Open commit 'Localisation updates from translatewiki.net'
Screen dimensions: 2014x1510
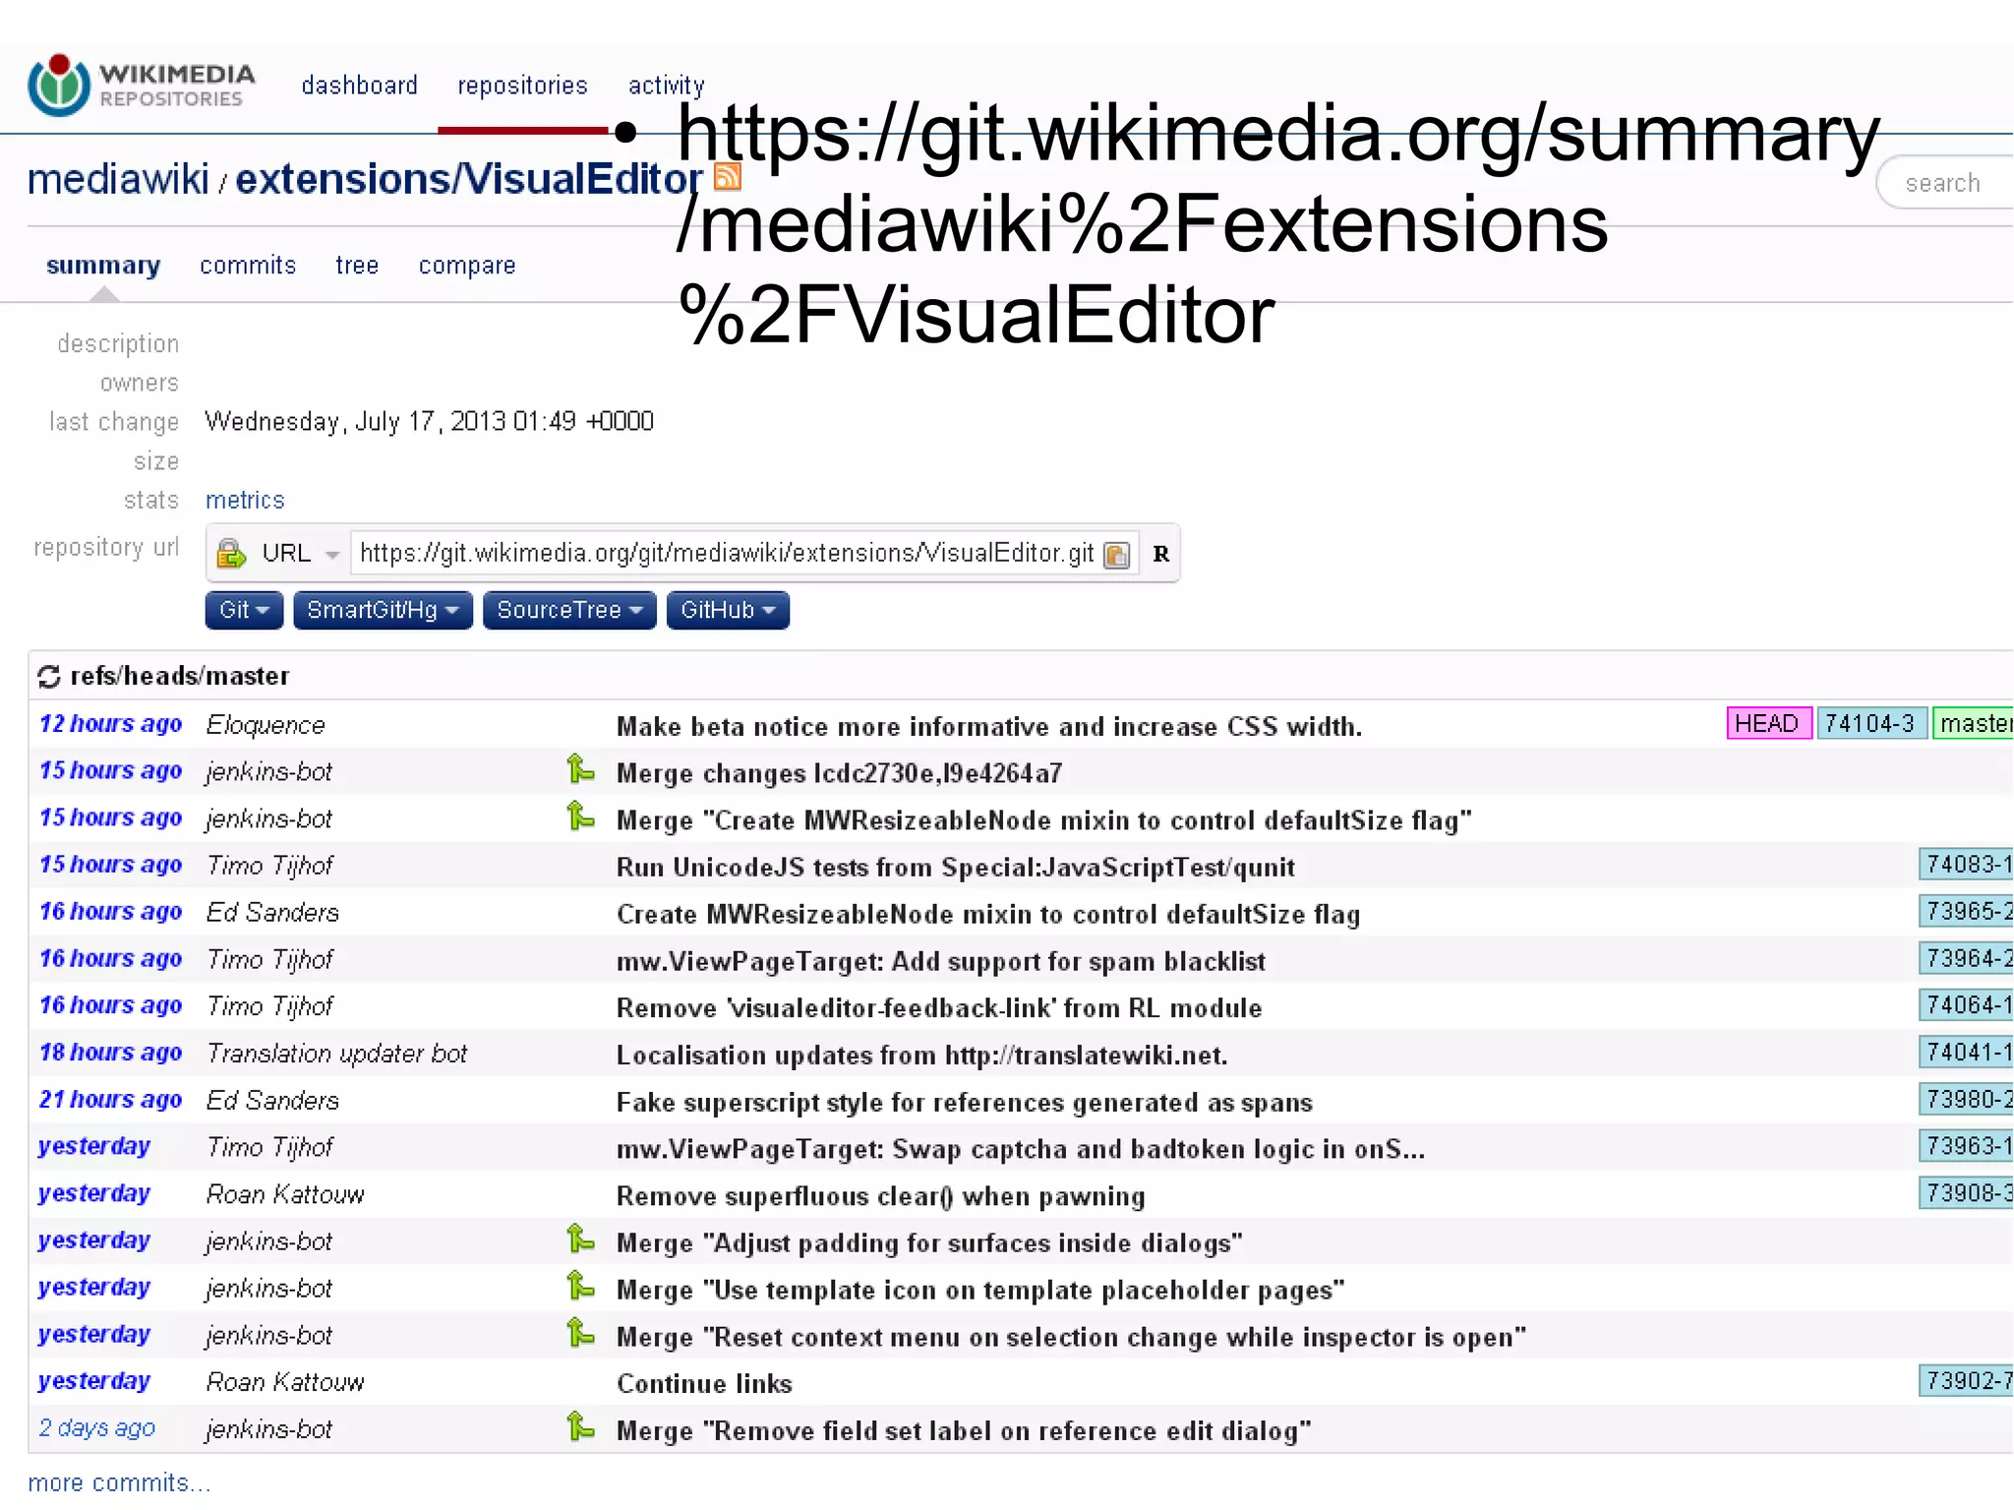(x=922, y=1056)
